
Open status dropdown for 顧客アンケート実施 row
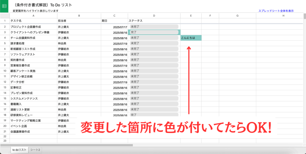154,71
